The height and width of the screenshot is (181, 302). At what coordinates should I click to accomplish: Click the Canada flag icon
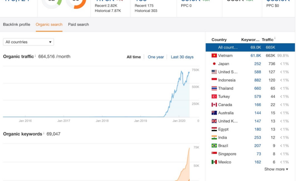214,105
